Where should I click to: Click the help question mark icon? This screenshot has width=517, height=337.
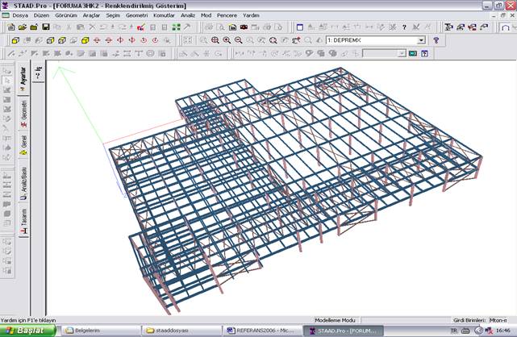tap(436, 40)
